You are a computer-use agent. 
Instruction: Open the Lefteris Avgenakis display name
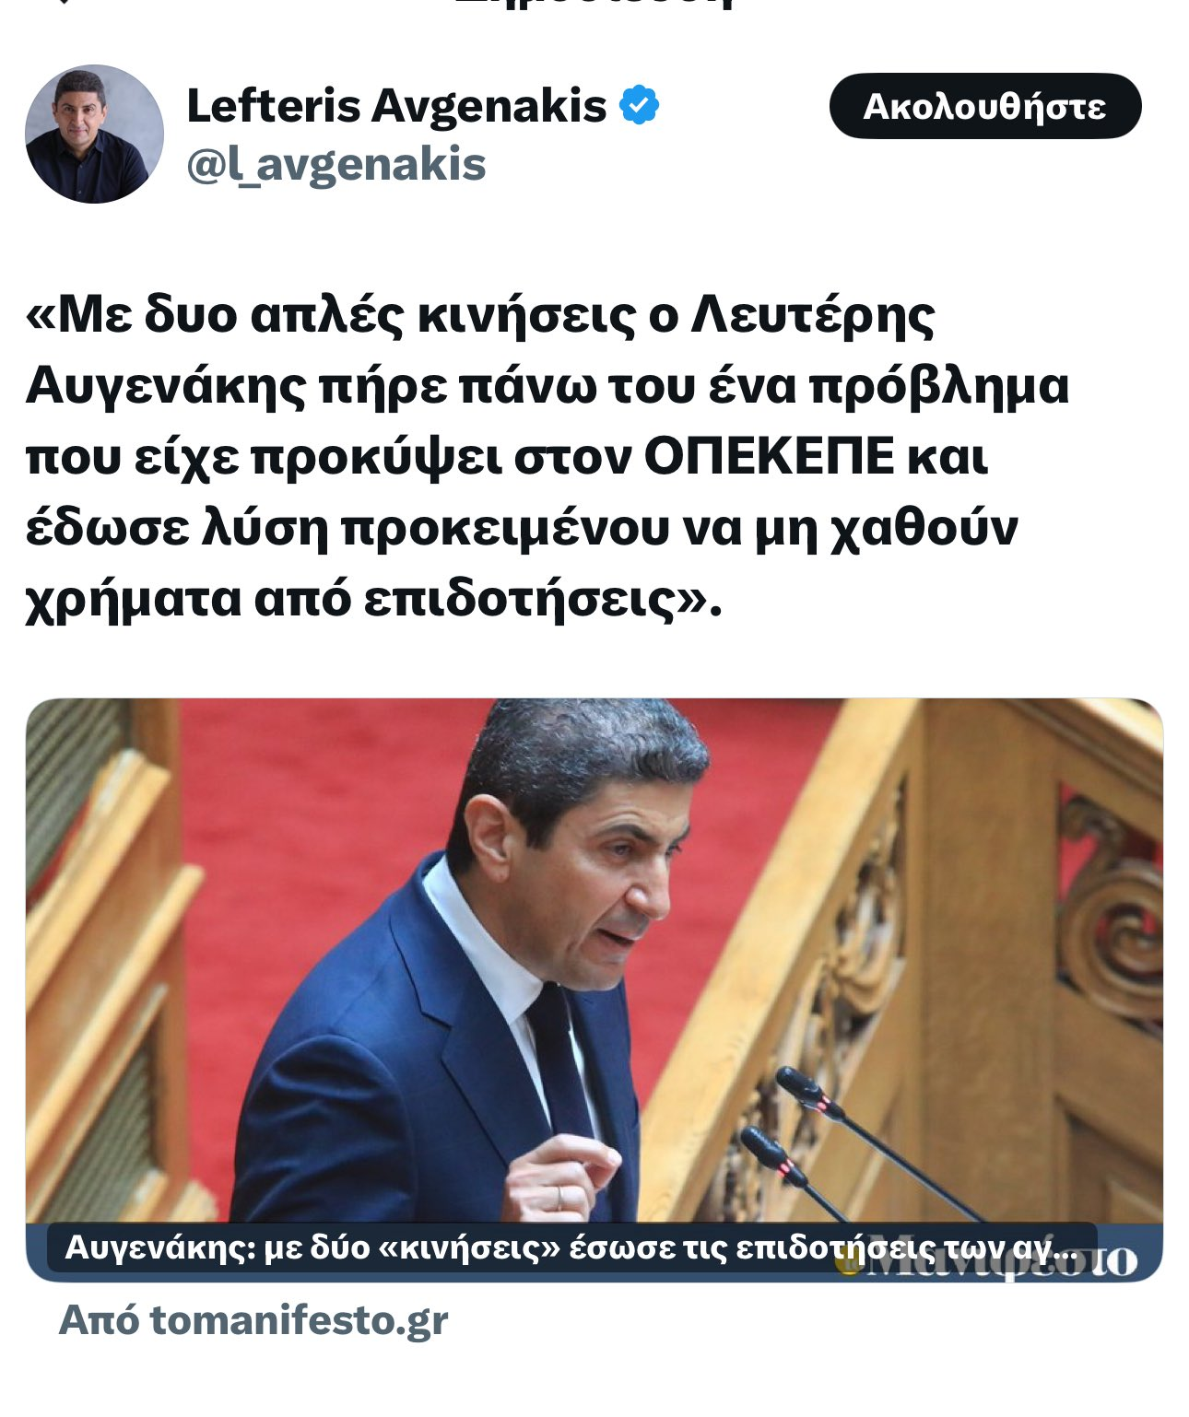click(396, 105)
